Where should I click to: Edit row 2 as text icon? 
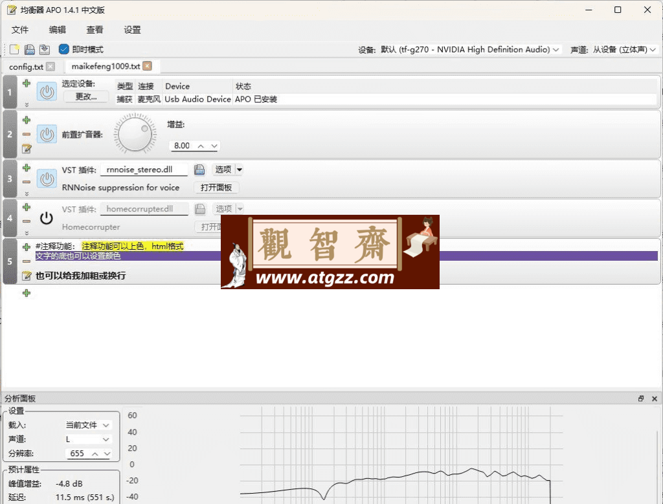click(x=27, y=148)
